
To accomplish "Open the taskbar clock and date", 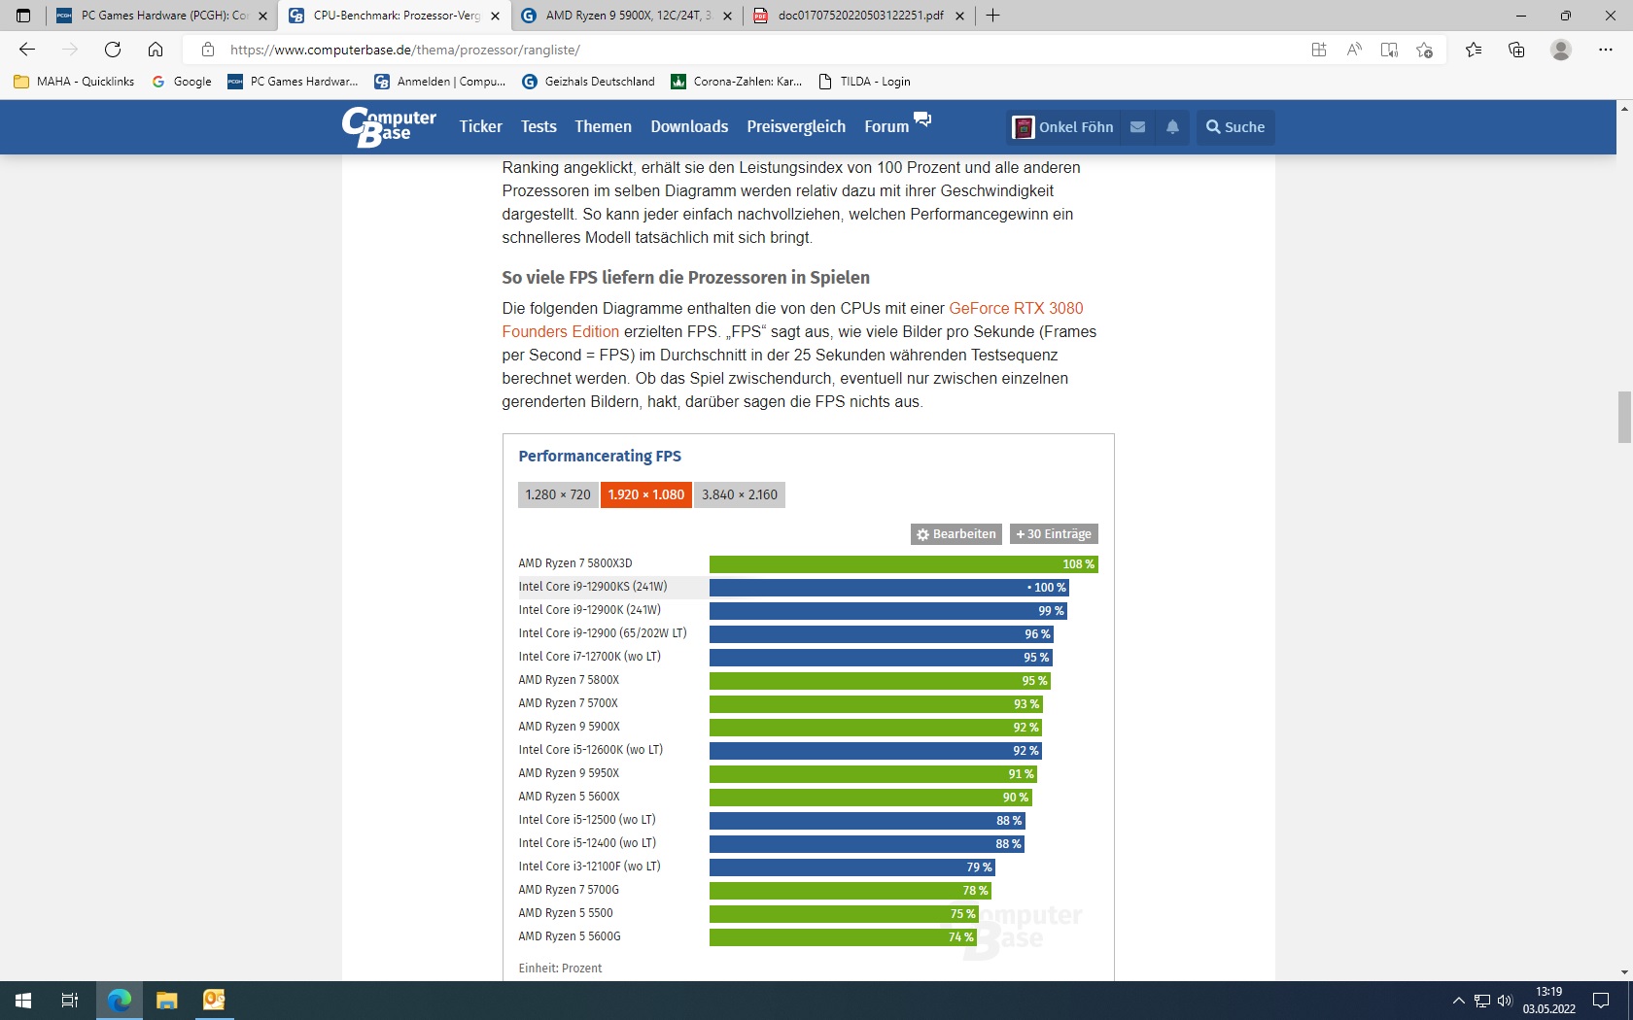I will 1548,1001.
